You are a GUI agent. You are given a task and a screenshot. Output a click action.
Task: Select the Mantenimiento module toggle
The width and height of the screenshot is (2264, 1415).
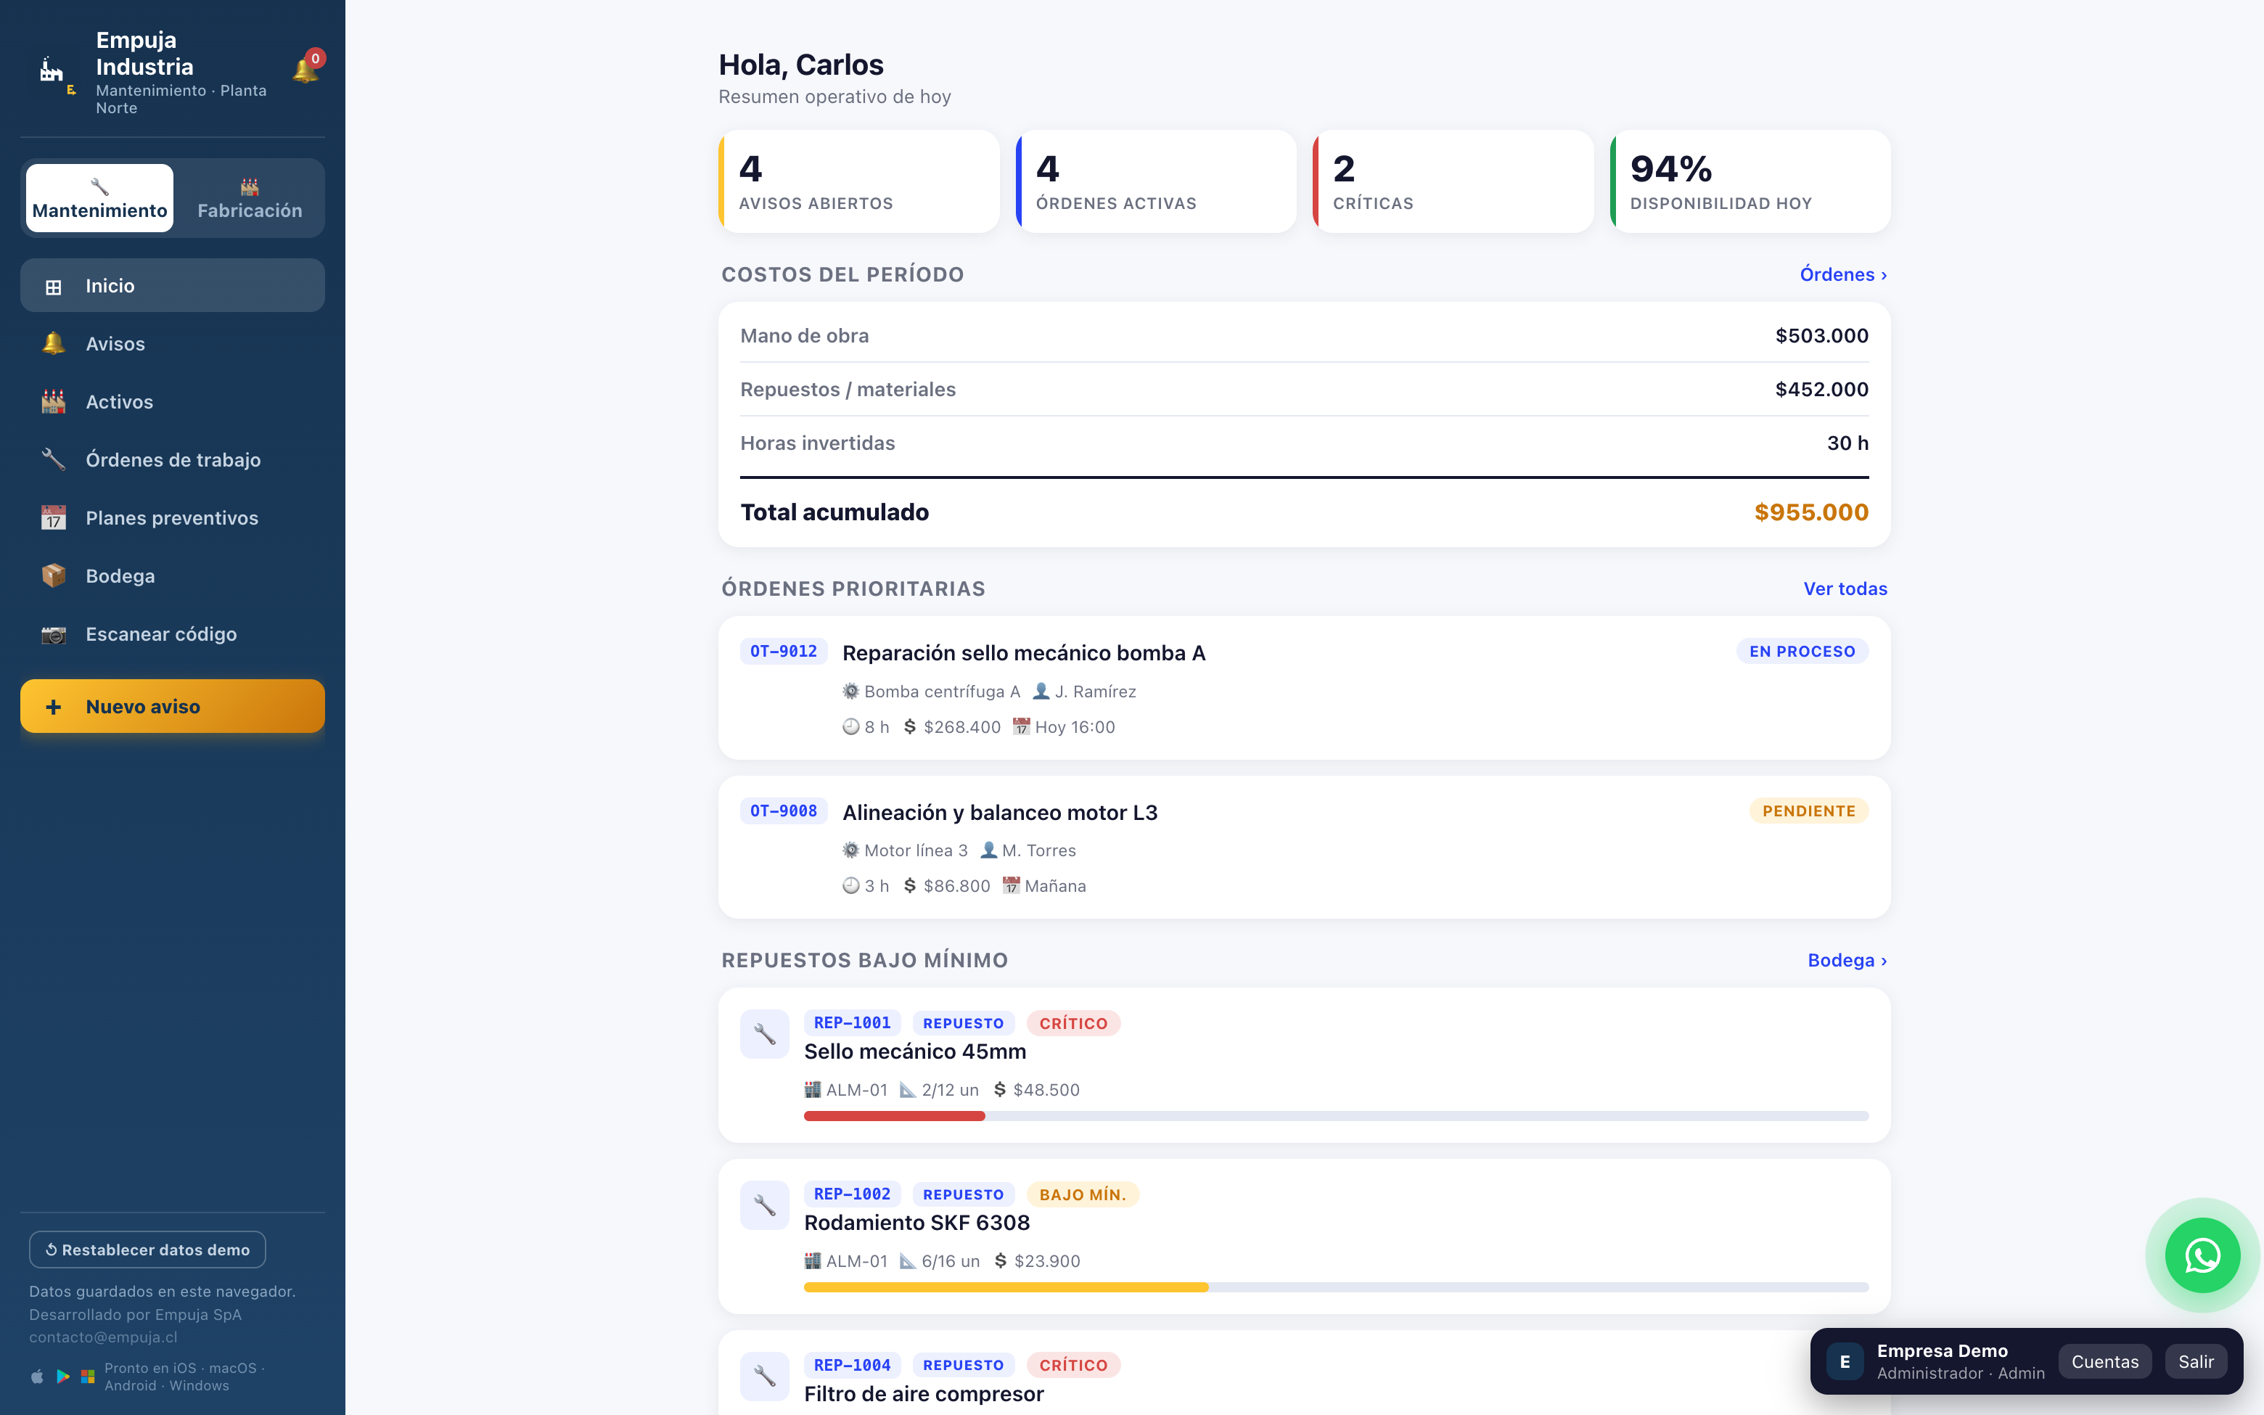point(99,198)
